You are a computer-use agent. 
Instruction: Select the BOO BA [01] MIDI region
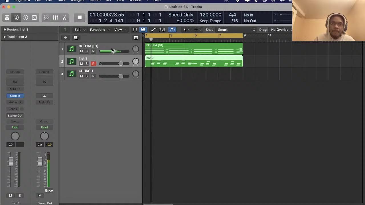click(194, 49)
